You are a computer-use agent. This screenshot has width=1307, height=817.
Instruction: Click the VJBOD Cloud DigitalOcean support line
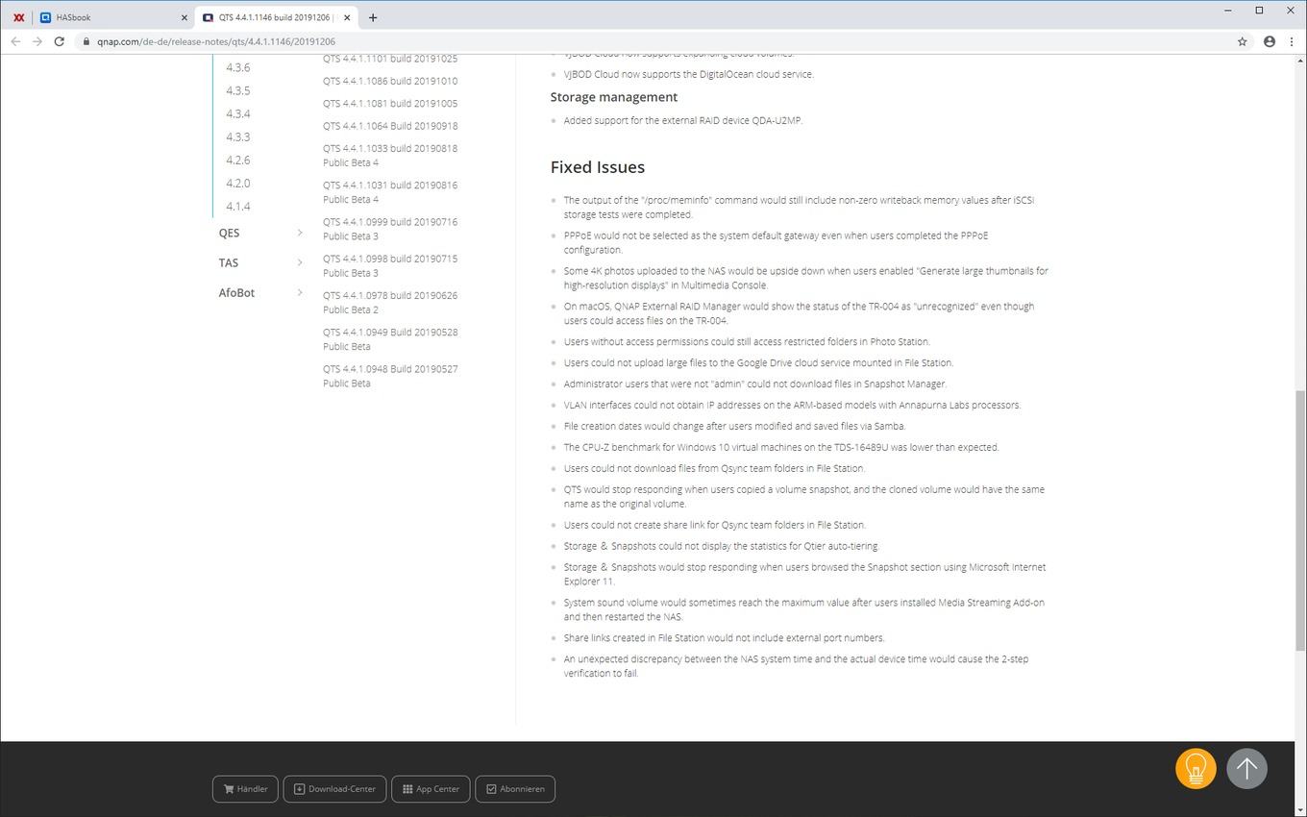tap(688, 74)
